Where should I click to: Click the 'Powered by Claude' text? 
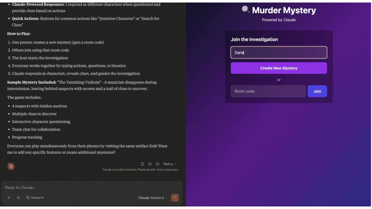pyautogui.click(x=279, y=20)
